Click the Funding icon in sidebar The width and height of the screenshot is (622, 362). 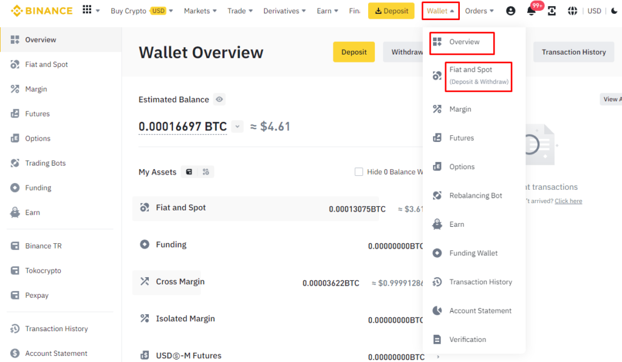point(15,188)
